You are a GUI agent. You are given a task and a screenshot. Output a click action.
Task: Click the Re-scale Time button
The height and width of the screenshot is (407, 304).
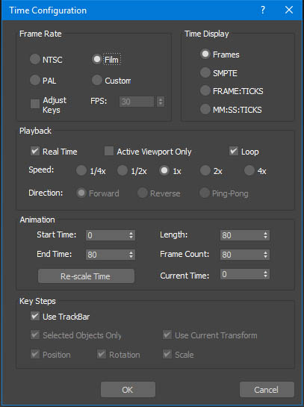[86, 276]
